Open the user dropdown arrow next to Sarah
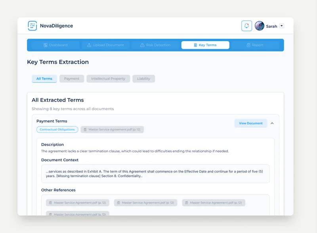Viewport: 317px width, 233px height. pyautogui.click(x=282, y=26)
